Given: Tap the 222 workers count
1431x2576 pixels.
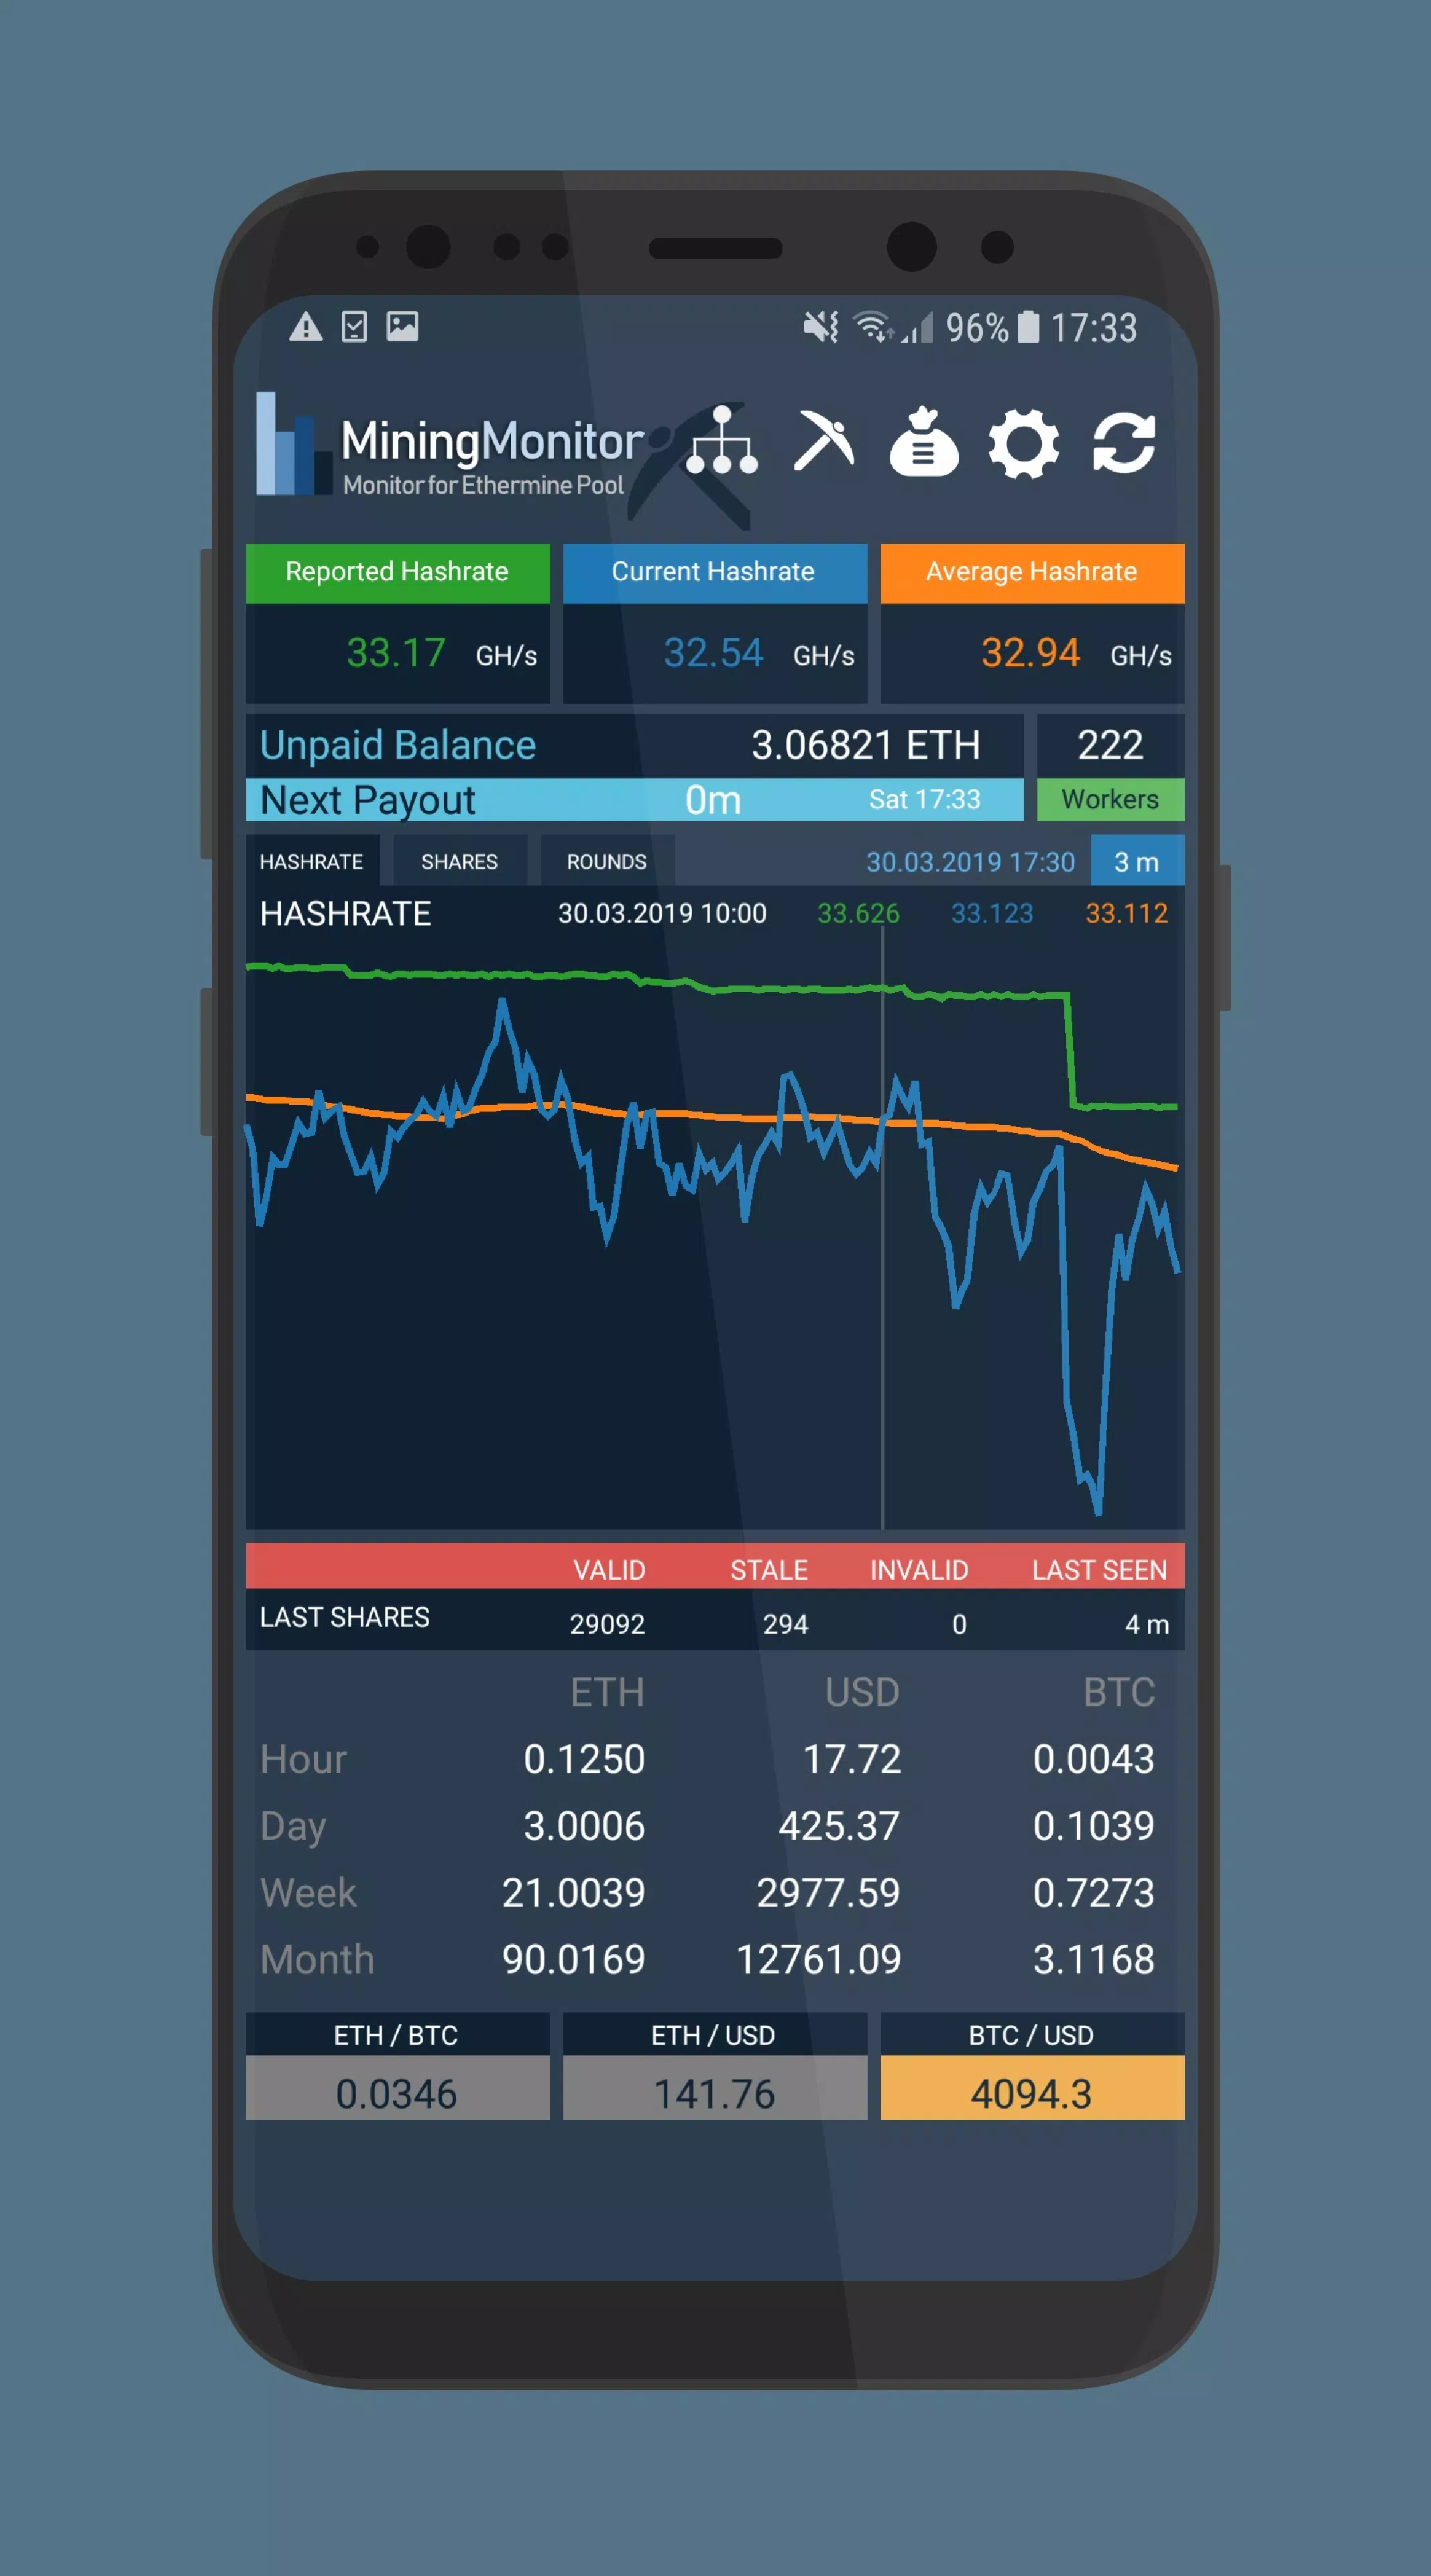Looking at the screenshot, I should (x=1110, y=745).
